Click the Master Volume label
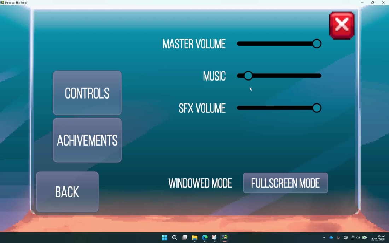Screen dimensions: 389x243 (x=194, y=44)
